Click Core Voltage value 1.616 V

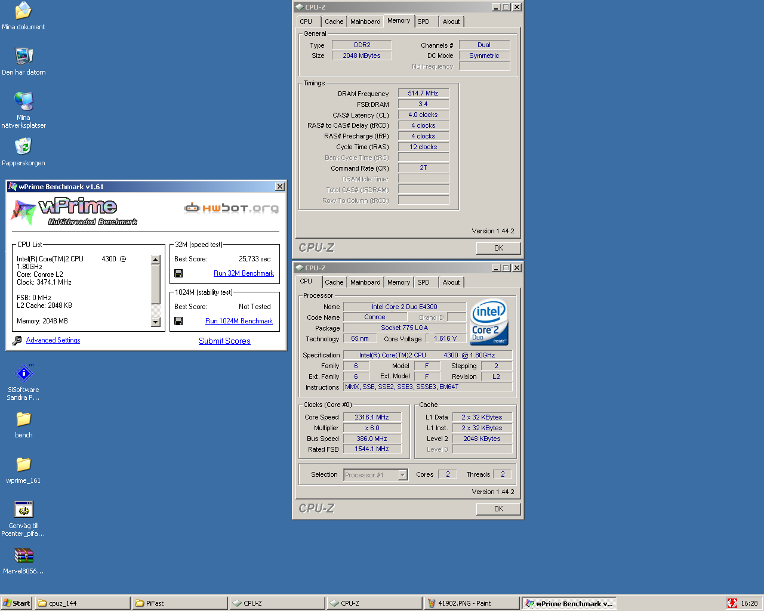click(446, 338)
